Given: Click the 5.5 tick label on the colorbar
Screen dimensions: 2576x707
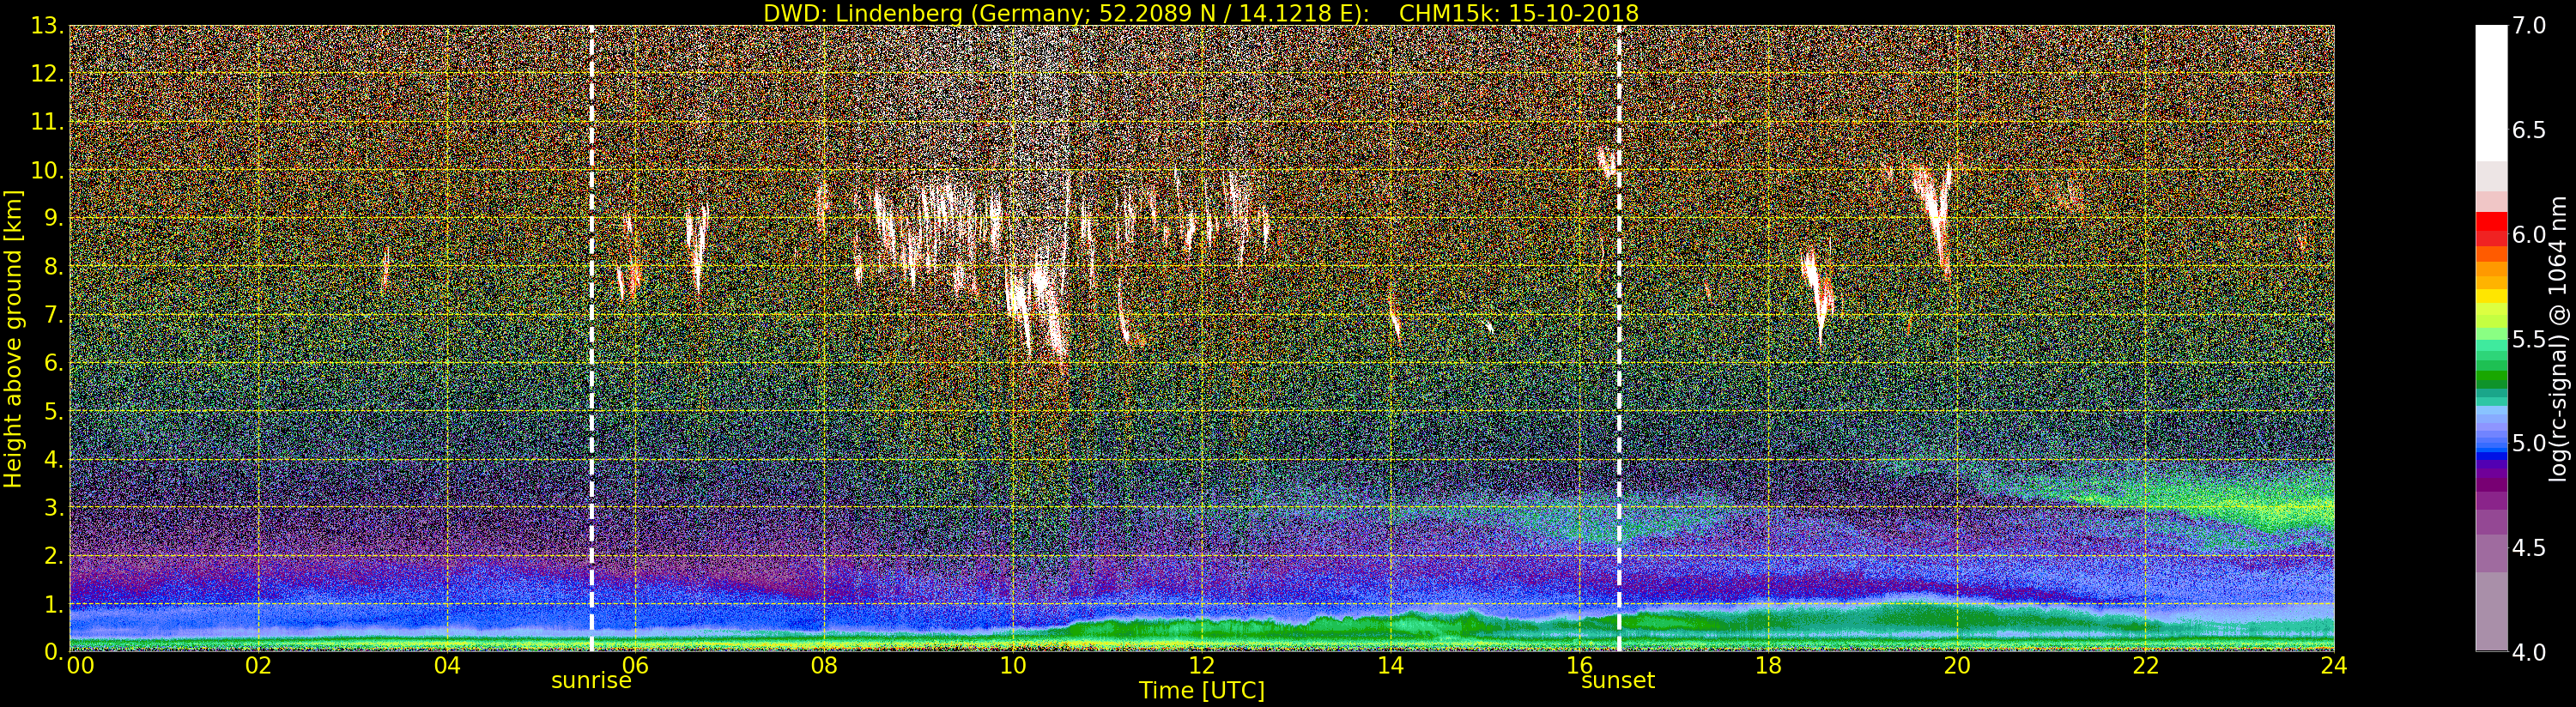Looking at the screenshot, I should (x=2529, y=339).
